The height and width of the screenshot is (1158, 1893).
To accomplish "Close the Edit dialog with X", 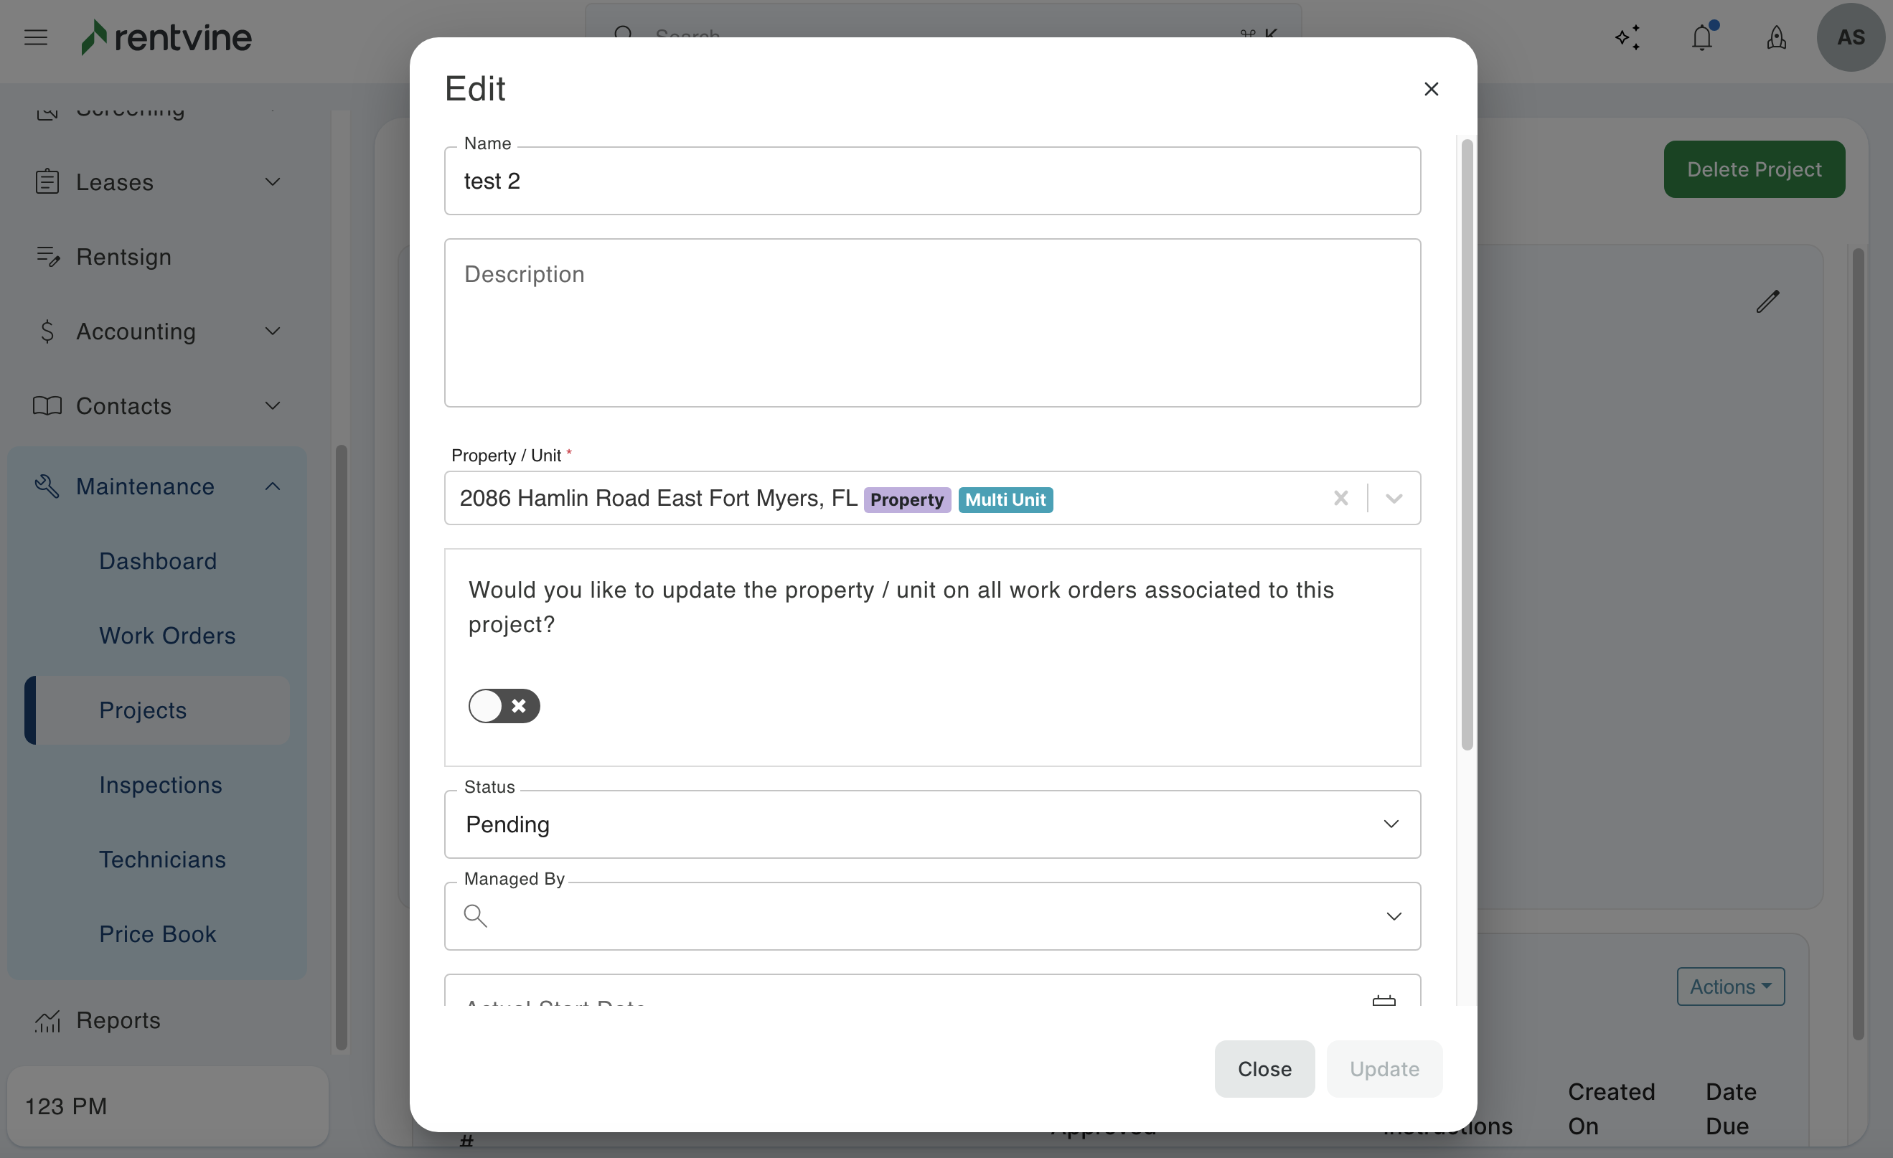I will tap(1430, 89).
